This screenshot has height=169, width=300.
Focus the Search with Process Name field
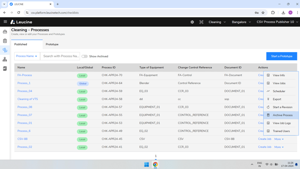tap(60, 56)
